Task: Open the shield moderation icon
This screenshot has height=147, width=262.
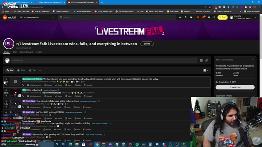Action: (x=198, y=17)
